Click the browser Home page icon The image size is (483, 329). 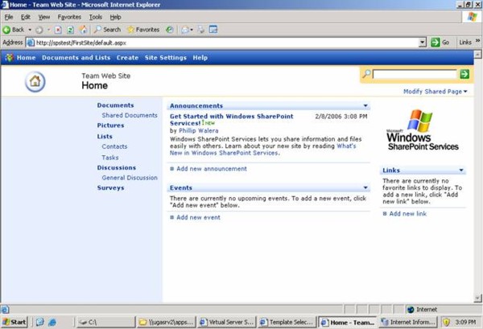tap(83, 30)
